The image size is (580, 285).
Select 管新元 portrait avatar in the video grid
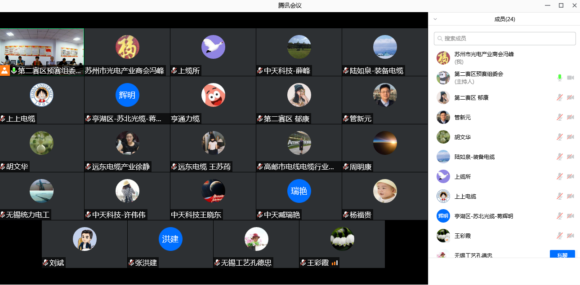385,95
